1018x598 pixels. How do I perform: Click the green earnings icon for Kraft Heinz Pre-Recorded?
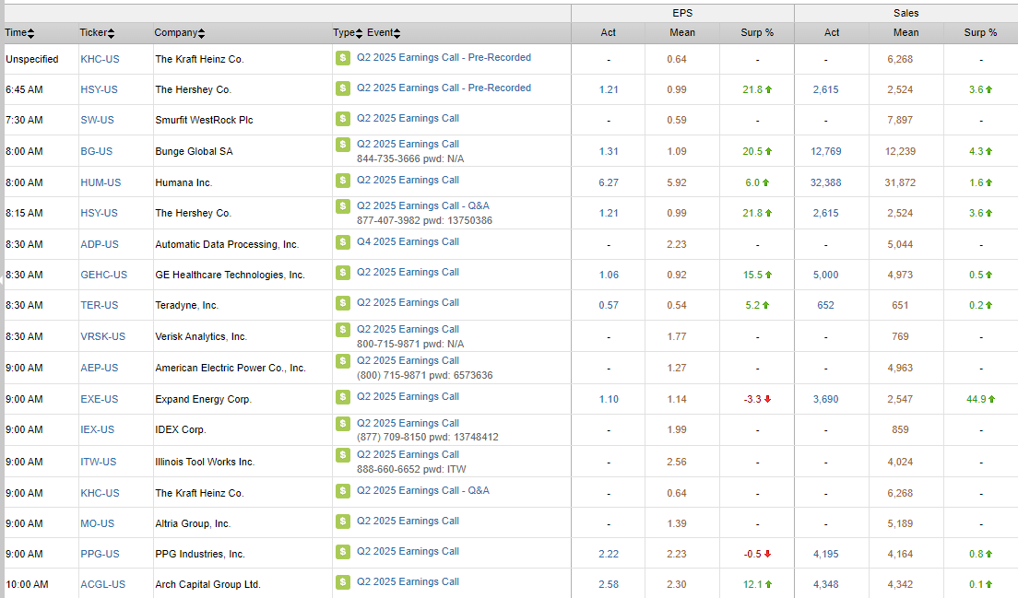tap(343, 58)
